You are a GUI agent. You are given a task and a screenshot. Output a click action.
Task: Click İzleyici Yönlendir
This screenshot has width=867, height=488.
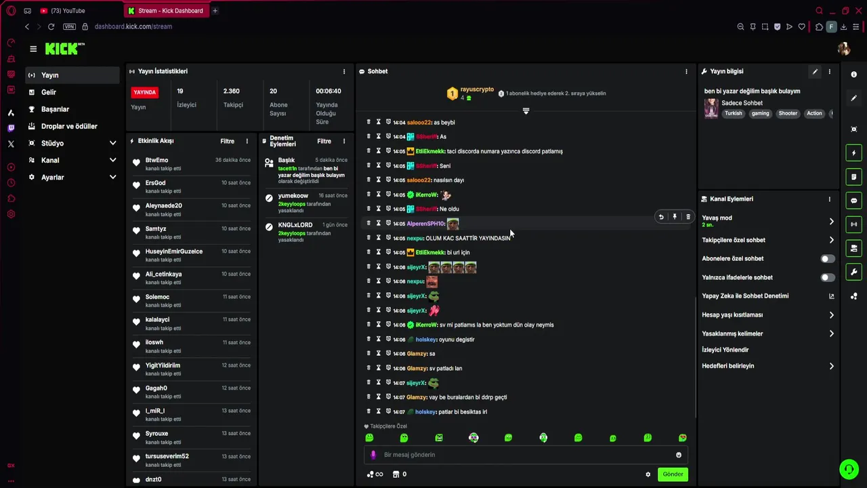(x=725, y=350)
